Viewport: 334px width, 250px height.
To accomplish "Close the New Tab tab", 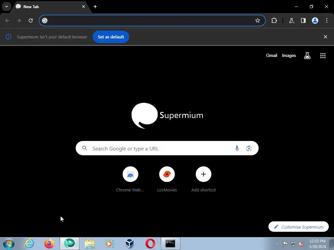I will (x=83, y=7).
